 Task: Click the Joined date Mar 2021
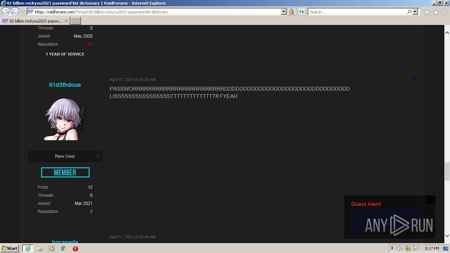click(84, 203)
